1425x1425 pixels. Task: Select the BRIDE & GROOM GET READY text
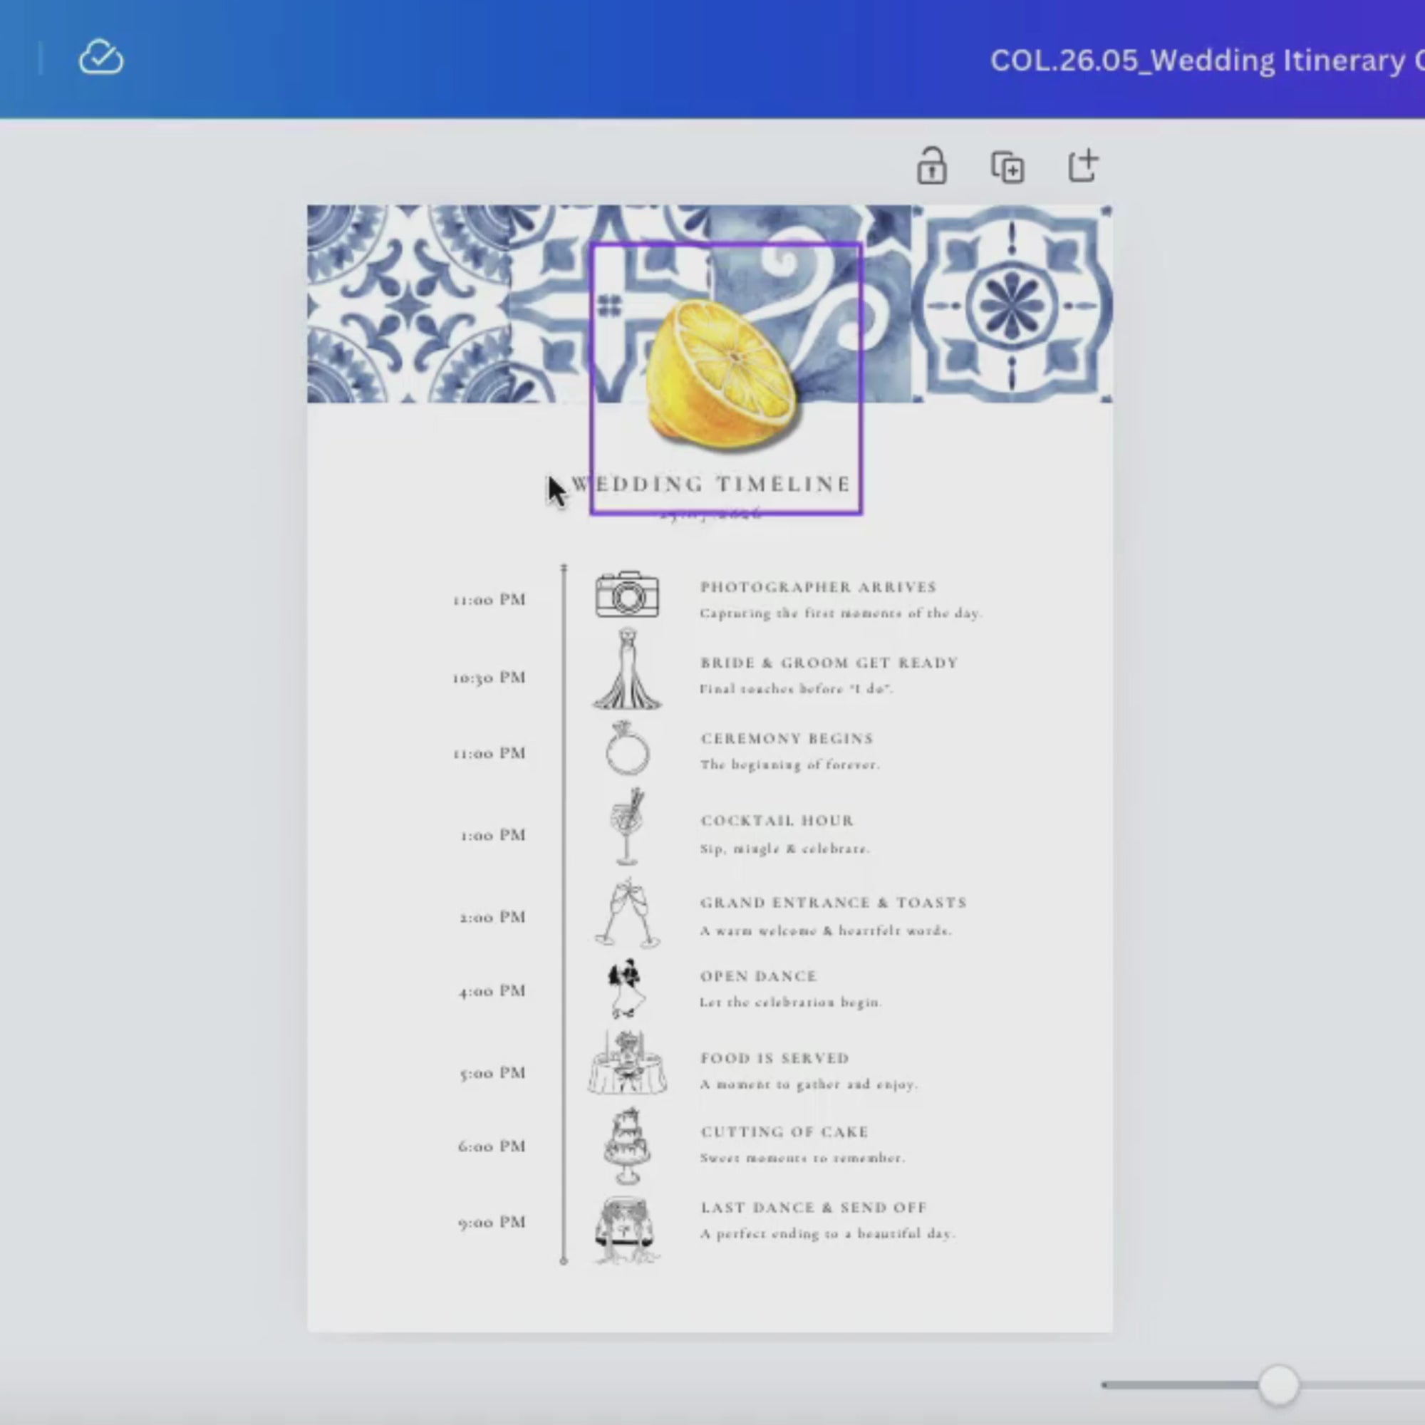pos(829,663)
